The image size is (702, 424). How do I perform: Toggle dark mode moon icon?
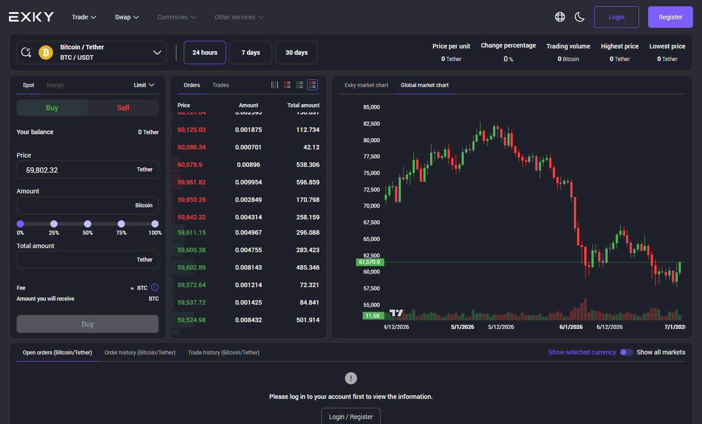point(580,17)
